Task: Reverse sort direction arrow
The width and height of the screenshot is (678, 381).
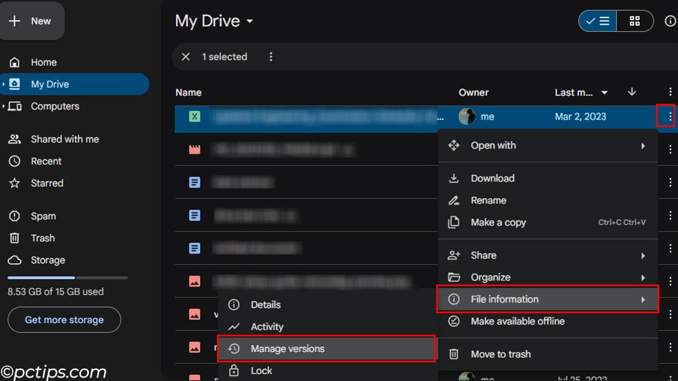Action: pos(632,92)
